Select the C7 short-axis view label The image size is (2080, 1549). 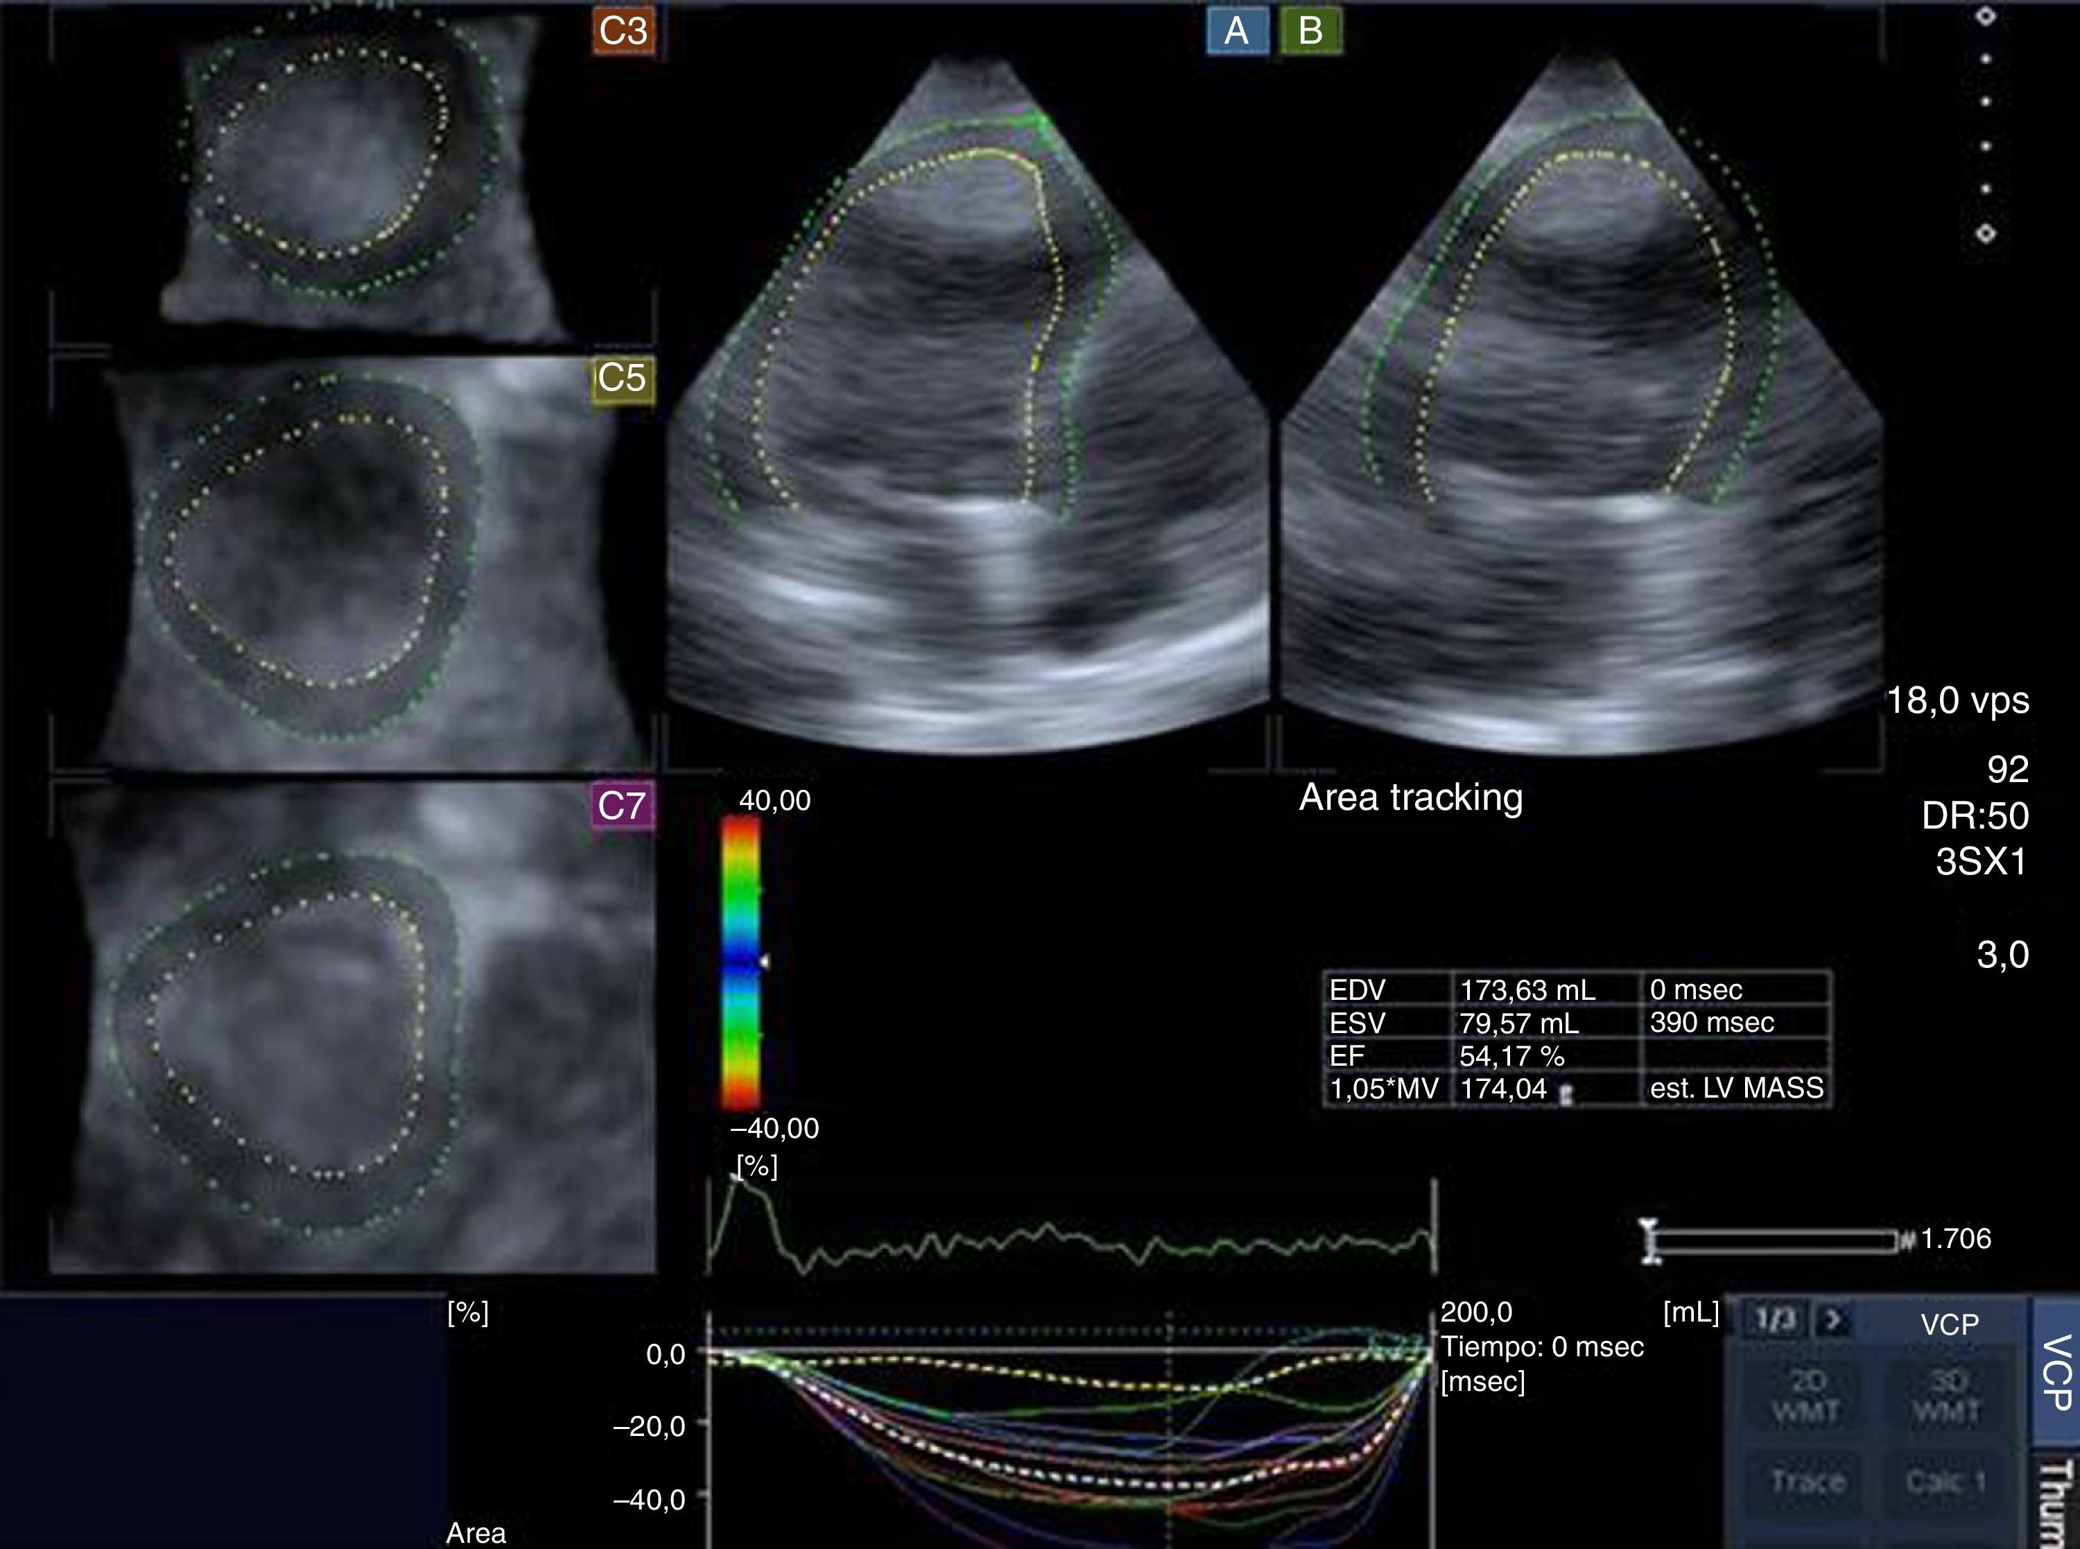click(623, 806)
